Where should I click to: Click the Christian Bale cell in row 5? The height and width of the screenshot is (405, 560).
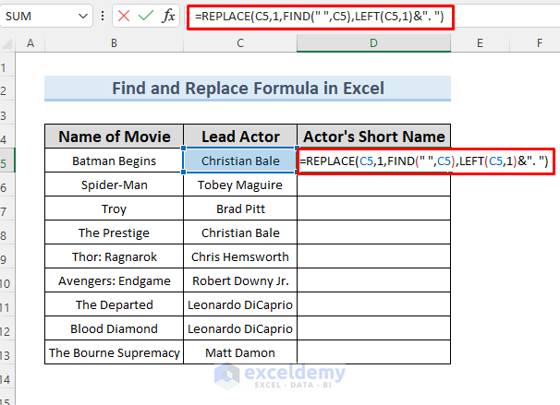click(240, 161)
